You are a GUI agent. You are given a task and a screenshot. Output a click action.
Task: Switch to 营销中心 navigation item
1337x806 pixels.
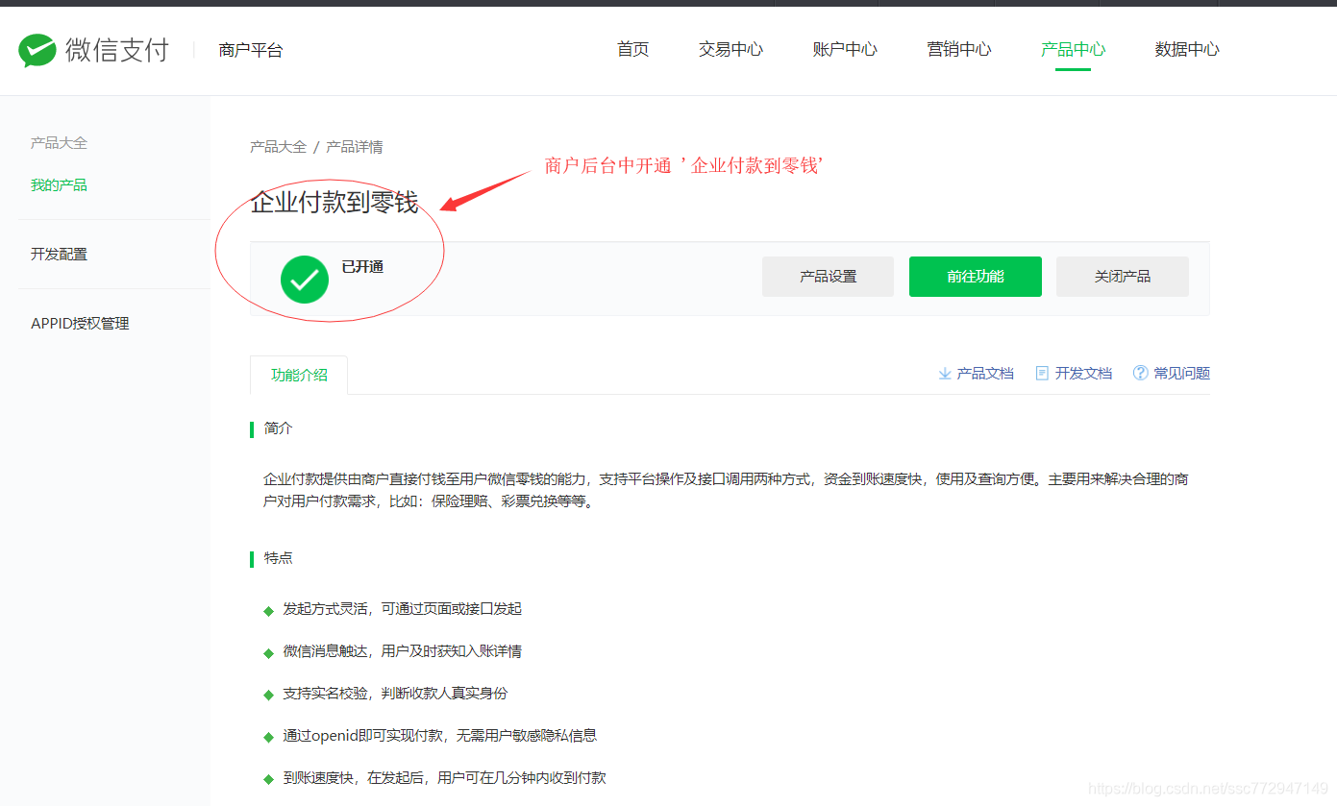pyautogui.click(x=959, y=50)
